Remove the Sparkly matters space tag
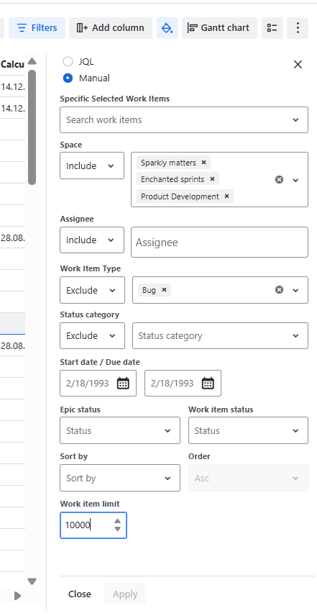The height and width of the screenshot is (616, 317). (x=203, y=162)
